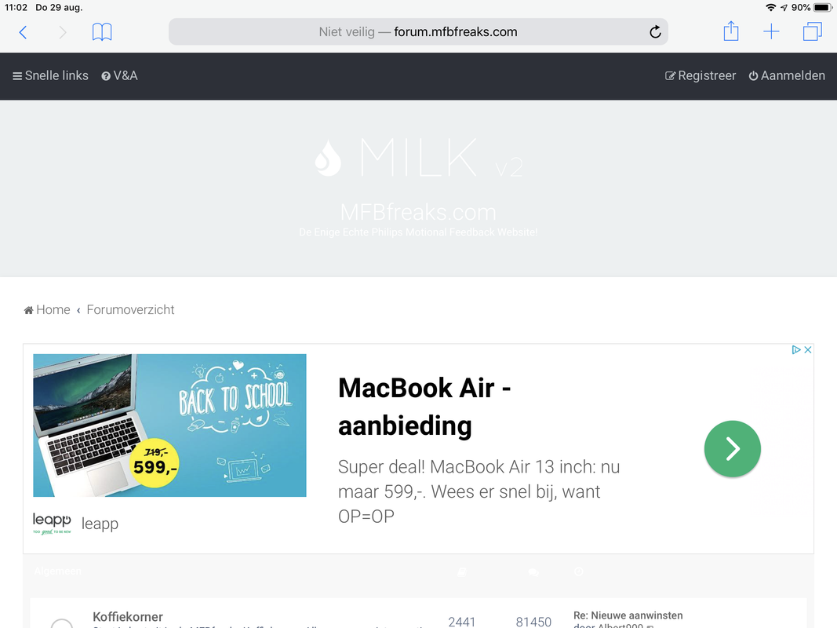Click the Registreer link
Image resolution: width=837 pixels, height=628 pixels.
coord(701,76)
